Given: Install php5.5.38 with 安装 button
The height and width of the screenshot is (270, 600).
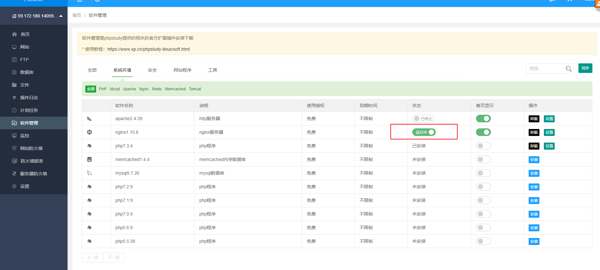Looking at the screenshot, I should (x=534, y=241).
